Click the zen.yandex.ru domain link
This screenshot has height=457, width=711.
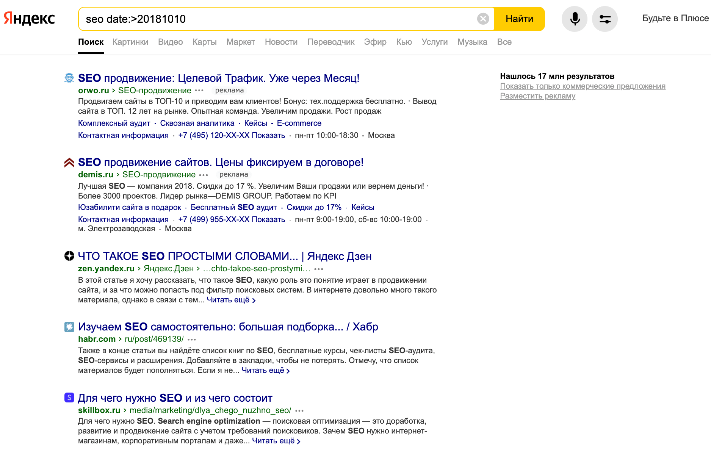106,269
